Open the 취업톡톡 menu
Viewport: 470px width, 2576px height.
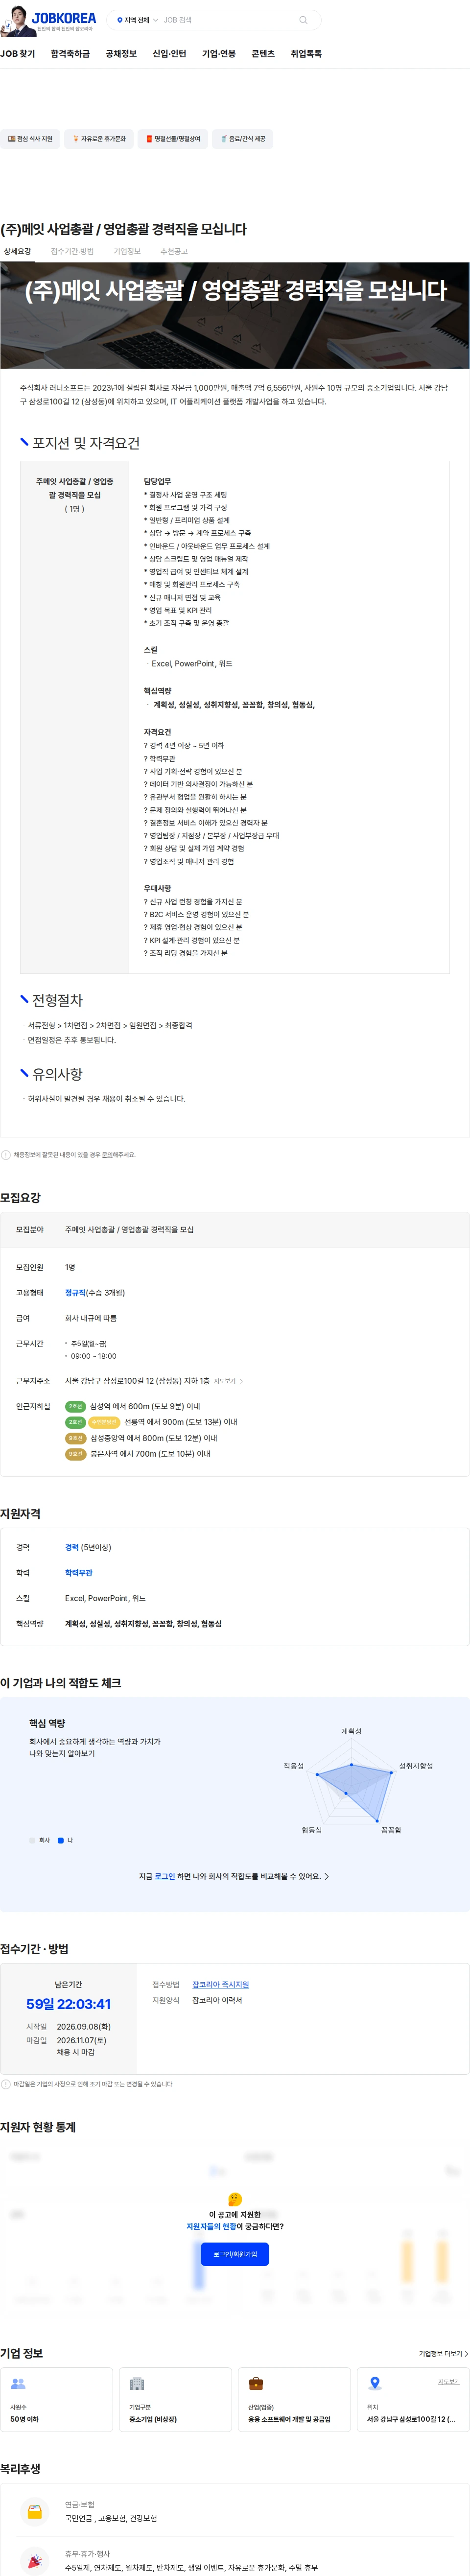pyautogui.click(x=306, y=54)
